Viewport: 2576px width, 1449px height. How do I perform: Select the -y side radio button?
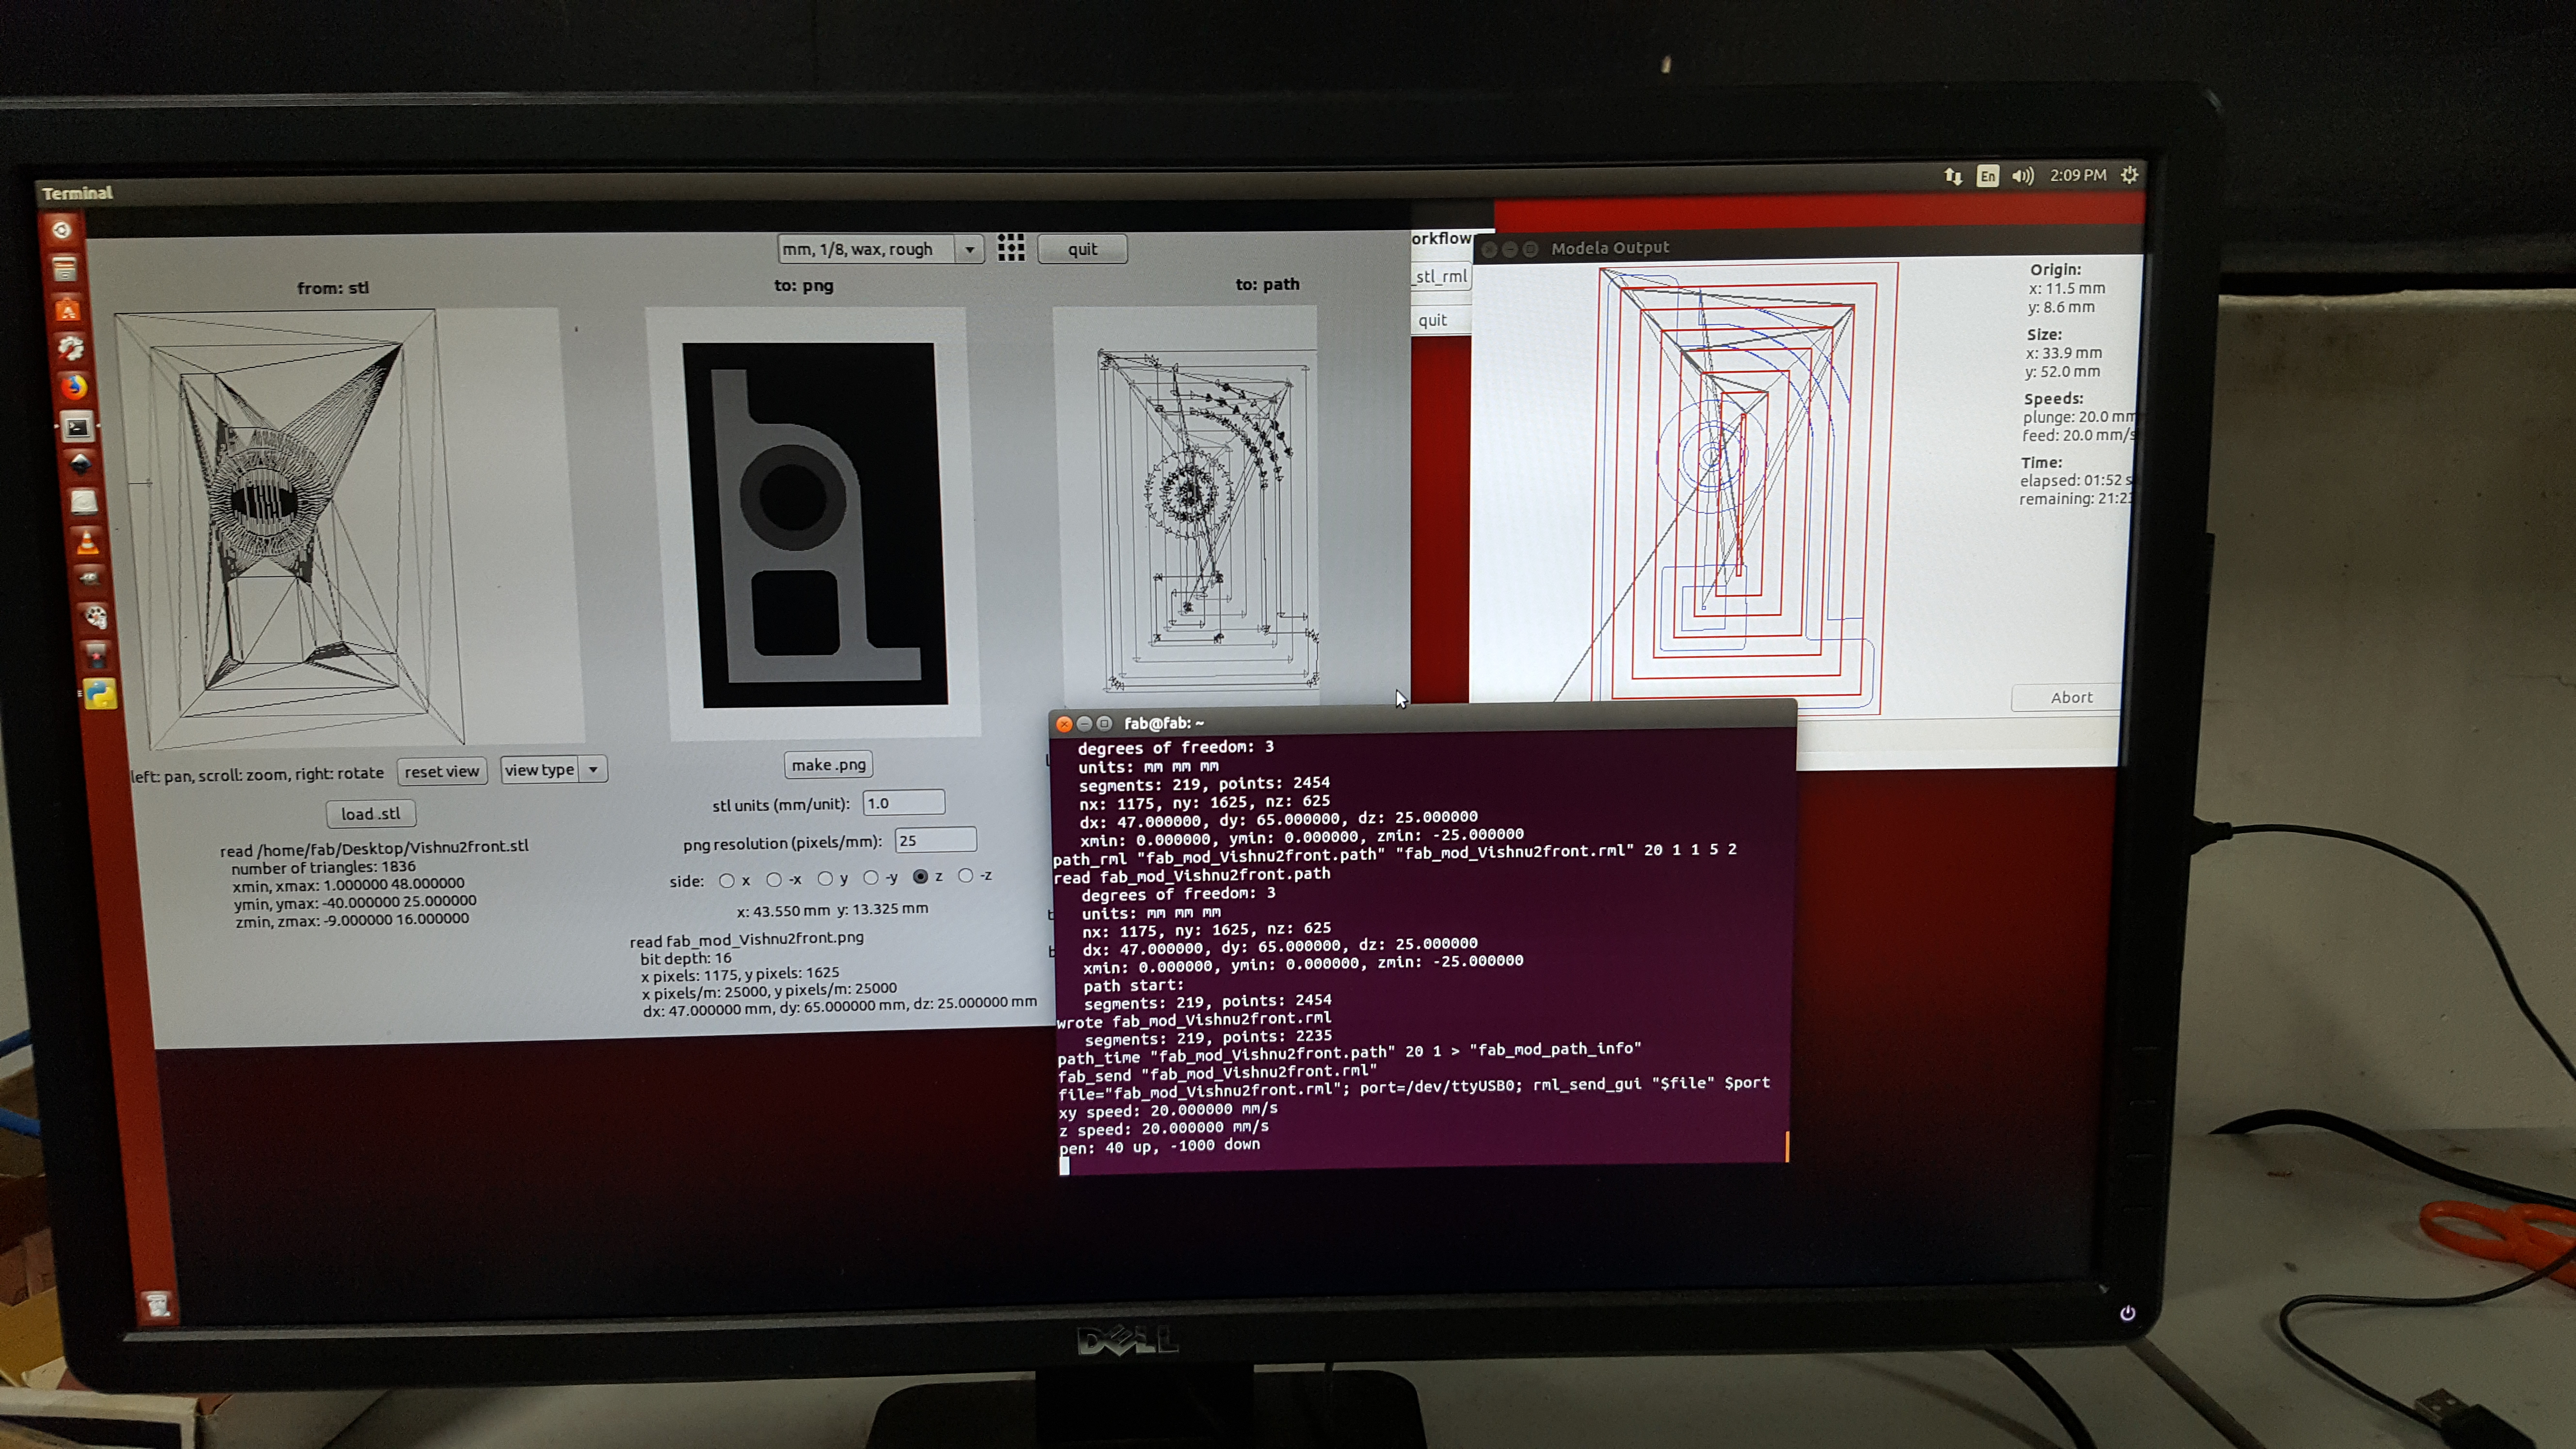pos(870,878)
